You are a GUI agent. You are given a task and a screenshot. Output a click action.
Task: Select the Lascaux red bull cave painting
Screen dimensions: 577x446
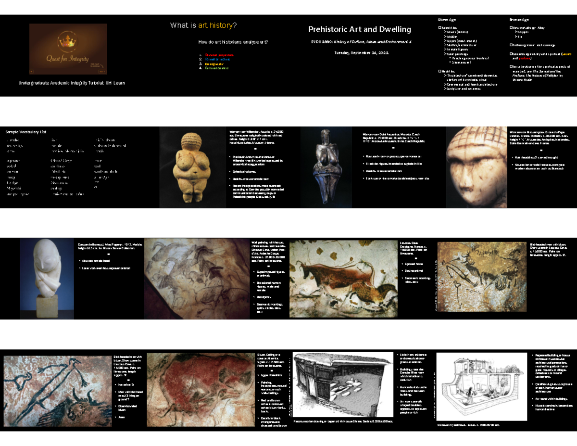pos(343,278)
